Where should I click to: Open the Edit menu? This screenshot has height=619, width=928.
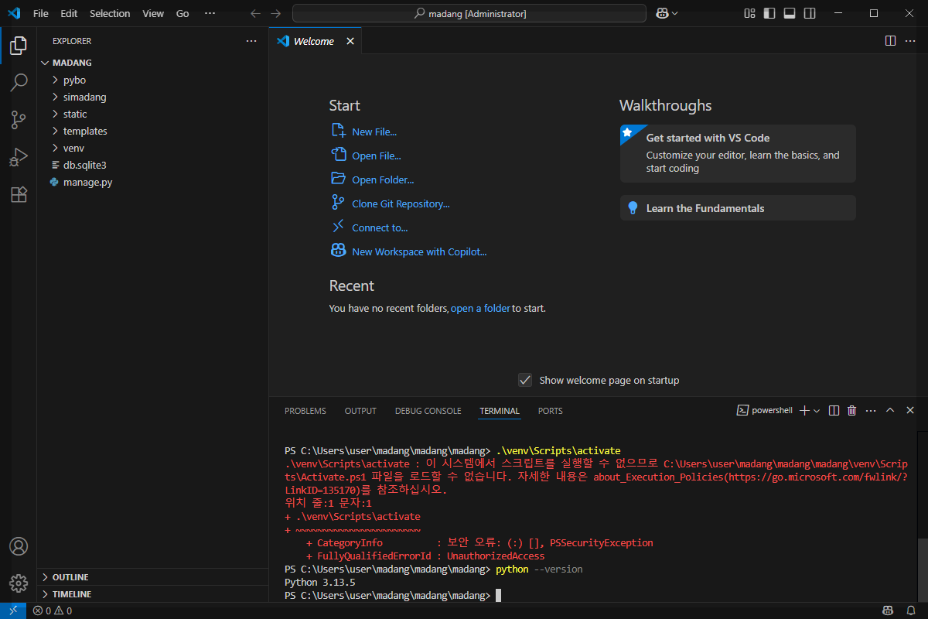(x=69, y=13)
